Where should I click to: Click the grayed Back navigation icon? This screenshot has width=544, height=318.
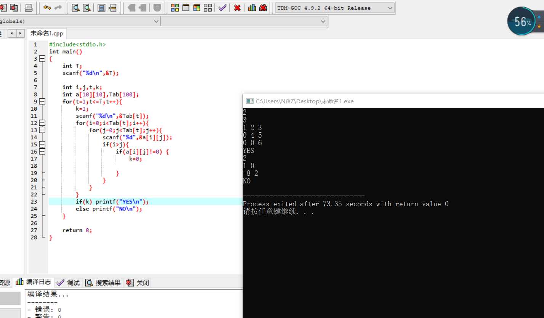pyautogui.click(x=132, y=8)
